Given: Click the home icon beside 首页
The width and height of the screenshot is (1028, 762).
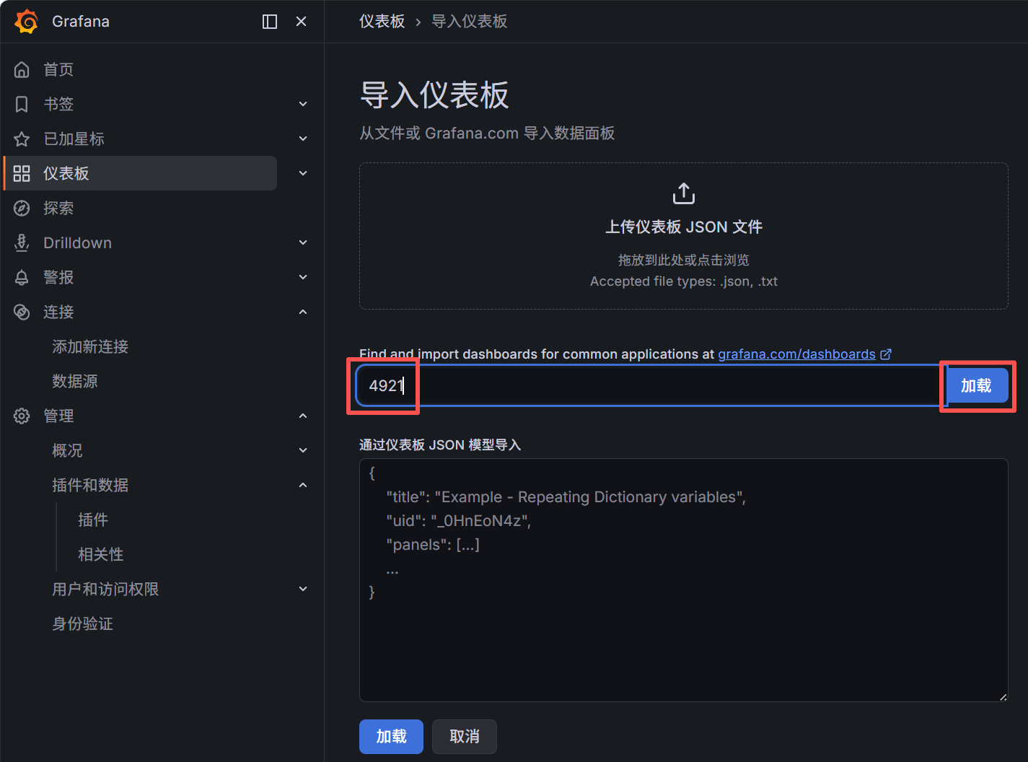Looking at the screenshot, I should [x=22, y=69].
